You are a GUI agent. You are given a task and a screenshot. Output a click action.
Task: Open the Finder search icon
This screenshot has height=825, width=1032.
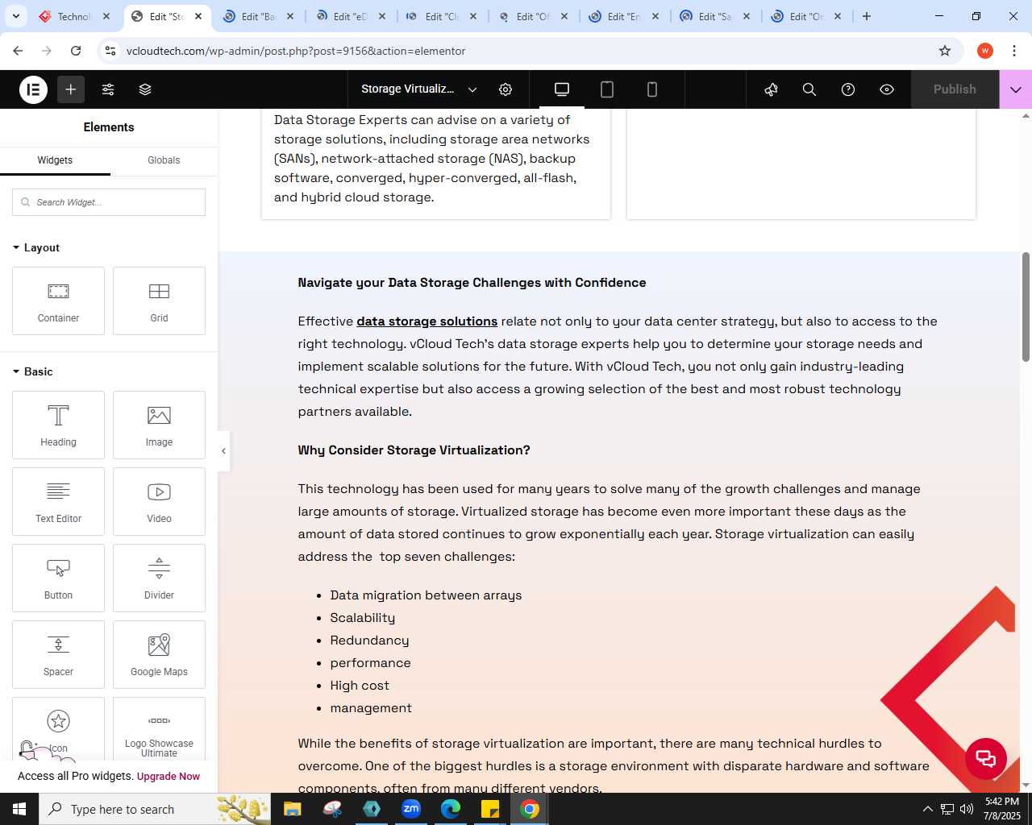tap(809, 89)
